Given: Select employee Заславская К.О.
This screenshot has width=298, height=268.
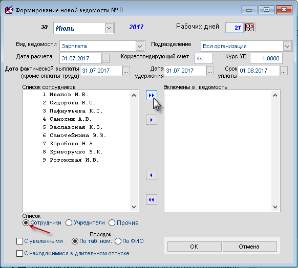Looking at the screenshot, I should (76, 127).
